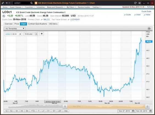Select the Overview tab
Viewport: 155px width, 115px height.
pos(9,24)
